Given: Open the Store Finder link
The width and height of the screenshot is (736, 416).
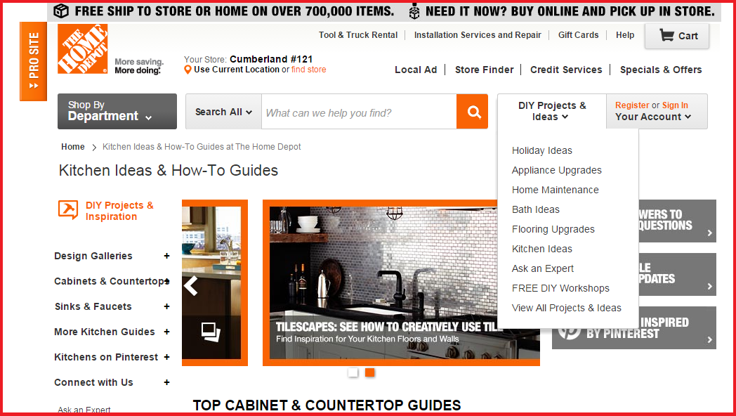Looking at the screenshot, I should click(x=484, y=70).
